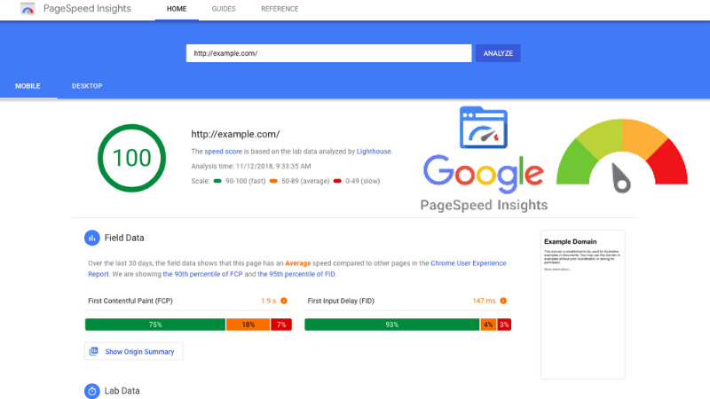This screenshot has height=399, width=710.
Task: Open the speed score link
Action: (224, 152)
